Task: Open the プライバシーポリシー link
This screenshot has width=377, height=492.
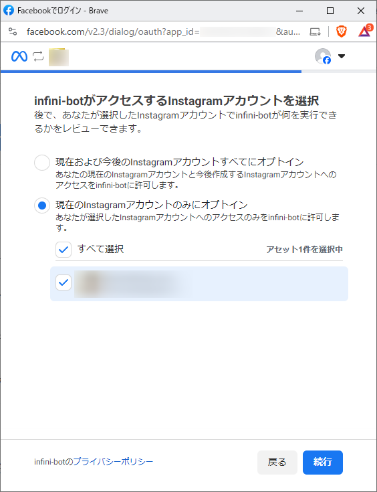Action: pyautogui.click(x=113, y=462)
